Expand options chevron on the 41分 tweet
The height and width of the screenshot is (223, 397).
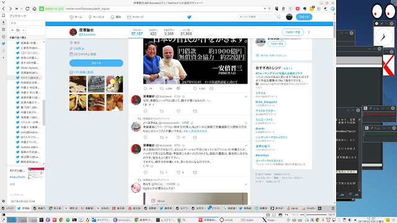(246, 97)
